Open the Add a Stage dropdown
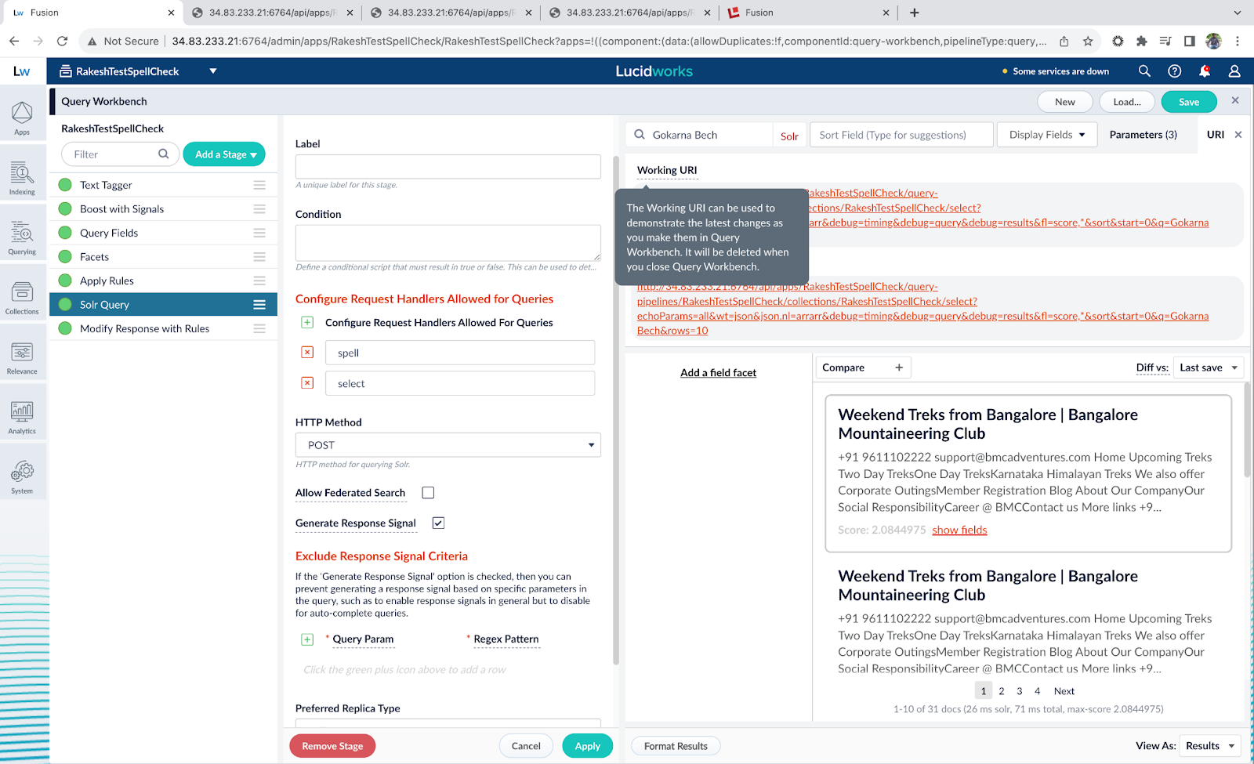The image size is (1254, 764). pyautogui.click(x=224, y=154)
